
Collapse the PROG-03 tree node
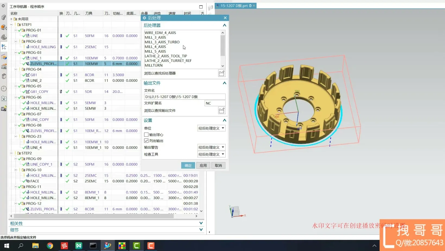click(x=16, y=53)
